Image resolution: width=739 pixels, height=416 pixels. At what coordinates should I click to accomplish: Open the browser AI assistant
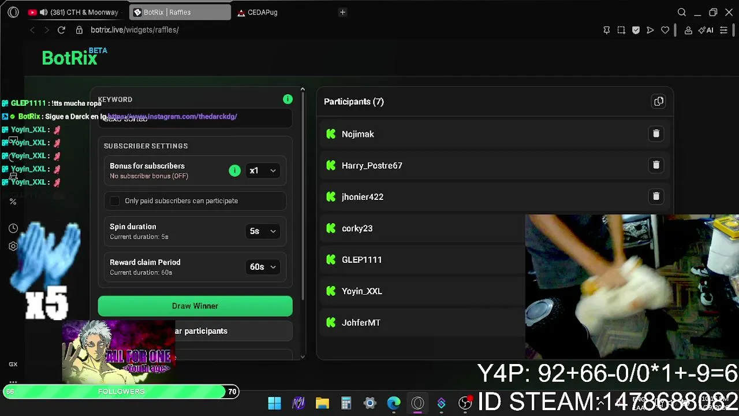click(706, 30)
